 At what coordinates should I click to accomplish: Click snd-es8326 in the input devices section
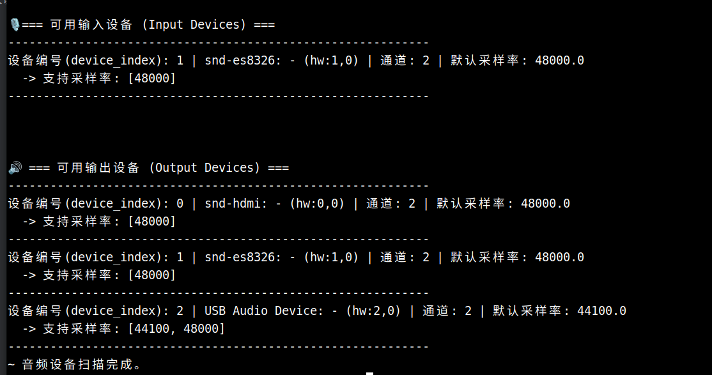click(242, 61)
